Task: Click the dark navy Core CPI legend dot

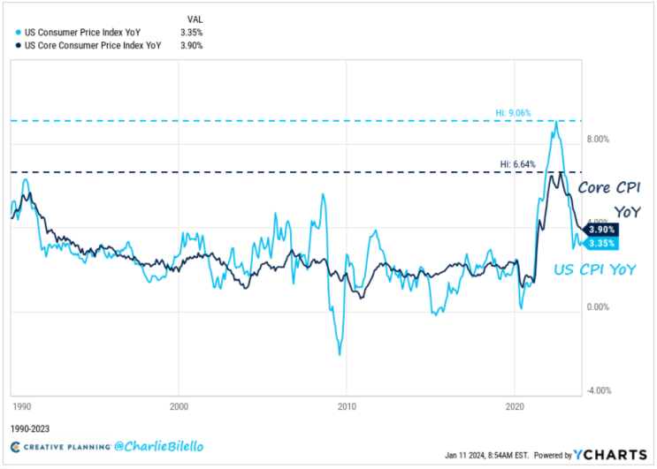Action: pyautogui.click(x=18, y=46)
